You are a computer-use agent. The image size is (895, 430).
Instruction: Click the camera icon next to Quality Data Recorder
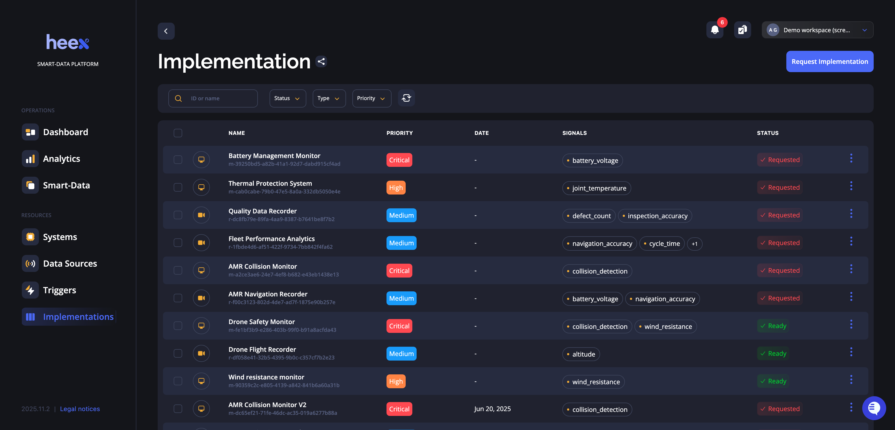pyautogui.click(x=201, y=214)
